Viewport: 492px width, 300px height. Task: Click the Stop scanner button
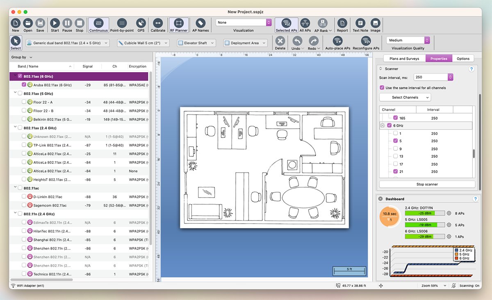pos(427,184)
